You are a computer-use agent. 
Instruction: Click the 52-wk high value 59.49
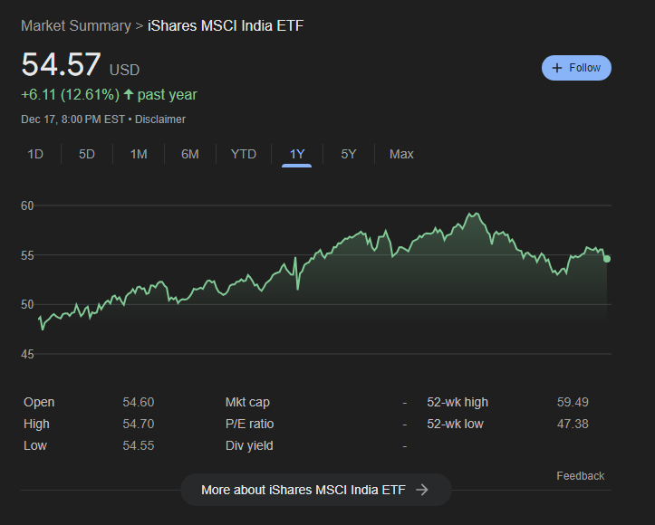click(x=573, y=402)
